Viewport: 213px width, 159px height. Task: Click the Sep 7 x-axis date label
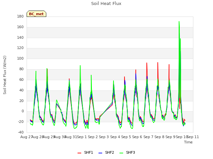point(148,137)
